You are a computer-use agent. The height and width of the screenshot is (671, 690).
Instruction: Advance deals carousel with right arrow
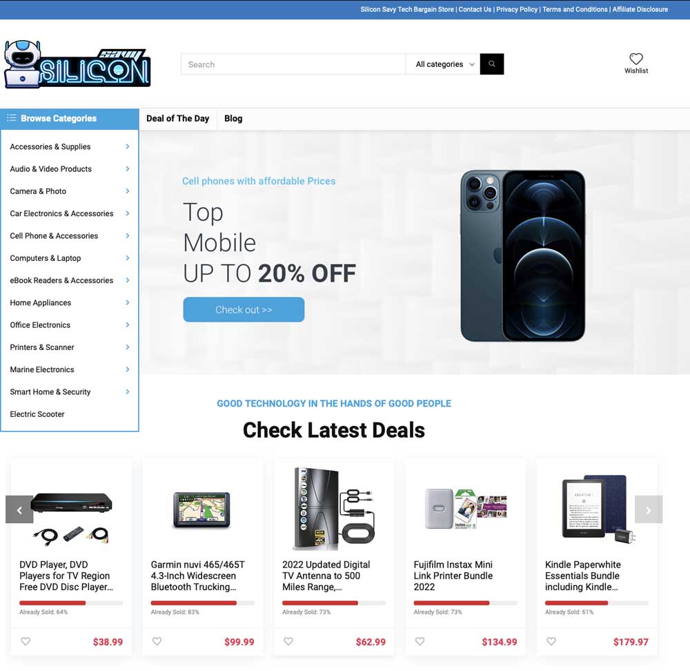pos(648,509)
